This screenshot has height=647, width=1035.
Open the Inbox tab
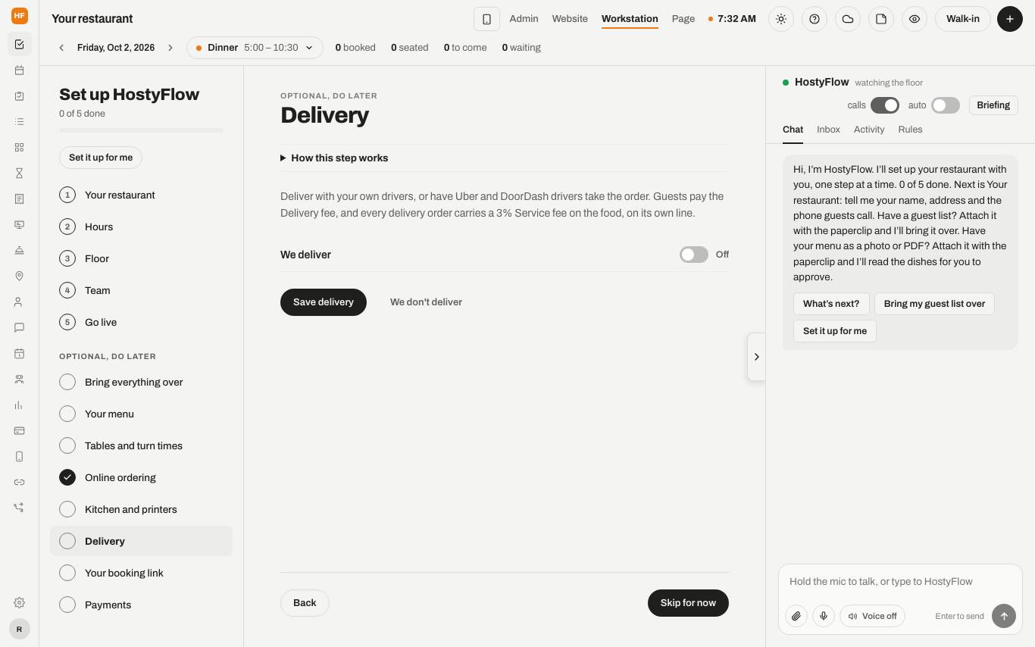[828, 130]
